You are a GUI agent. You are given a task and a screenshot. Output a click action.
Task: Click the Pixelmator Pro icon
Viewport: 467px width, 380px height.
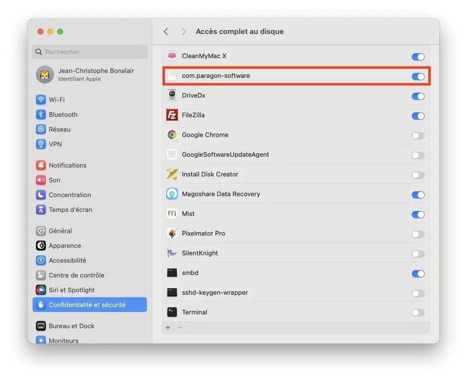tap(172, 234)
